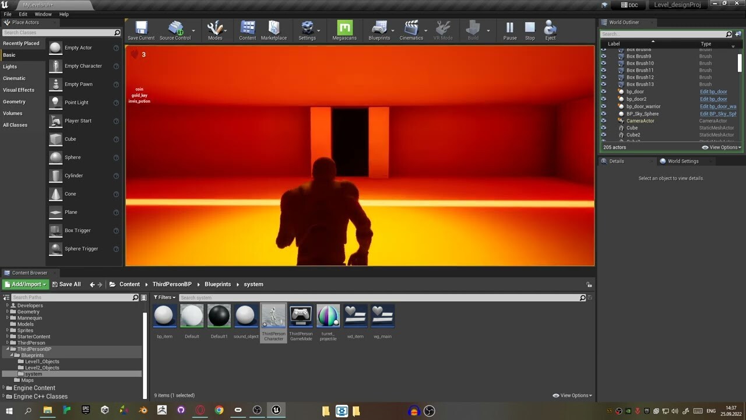
Task: Click the Edit bp_door_warrior link
Action: (718, 106)
